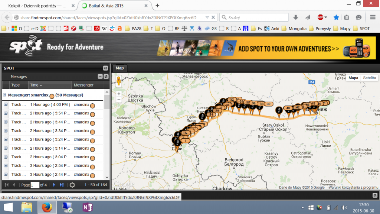Open File Explorer from taskbar
The image size is (380, 214).
[27, 207]
